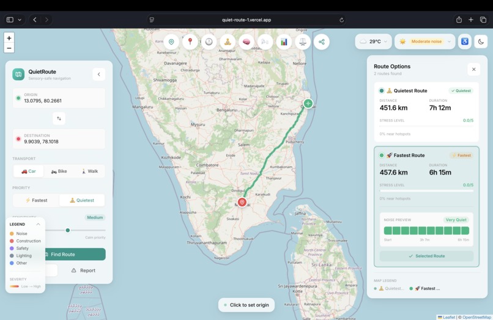Click the red destination marker on map
Screen dimensions: 493x320
[x=242, y=202]
